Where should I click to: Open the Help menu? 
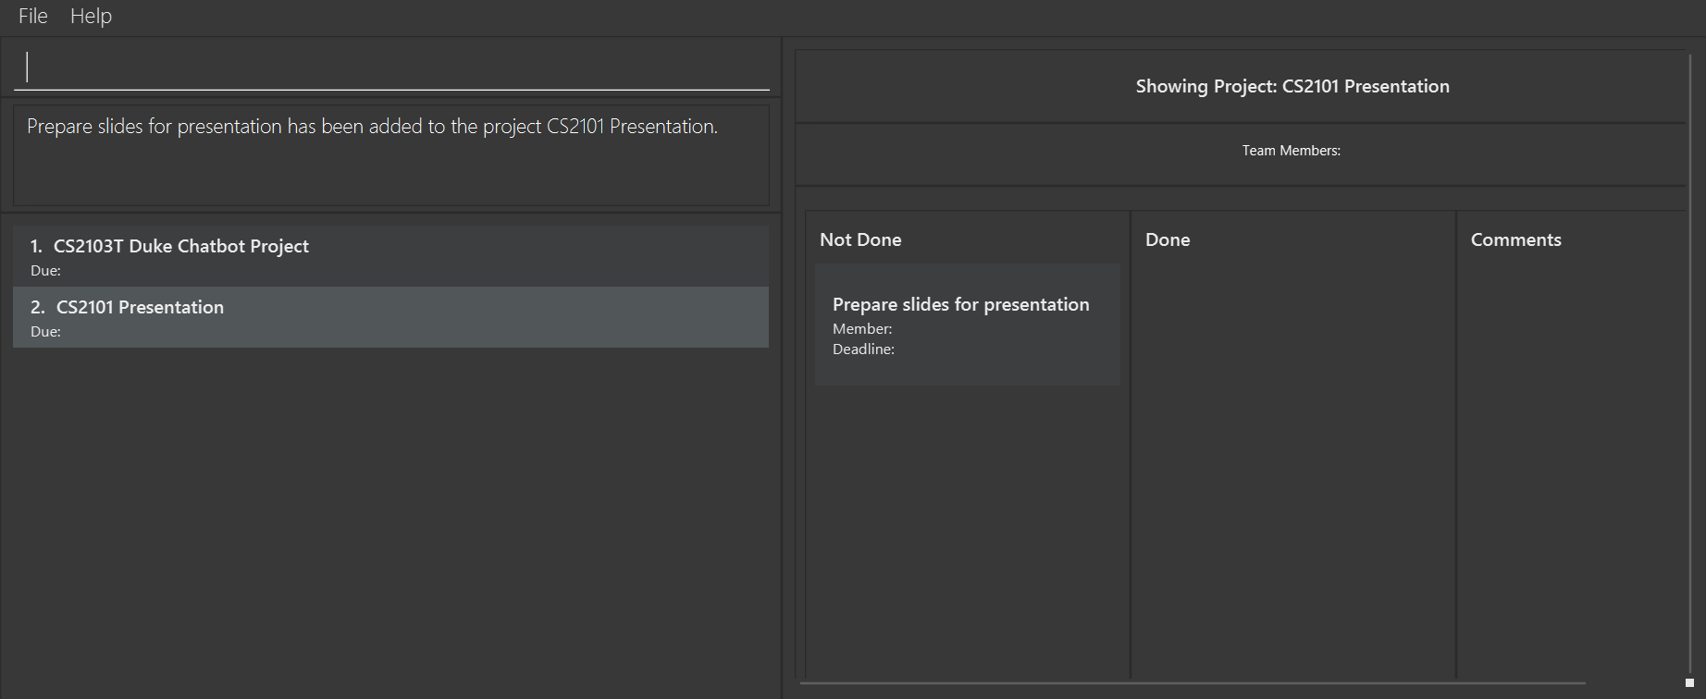click(91, 16)
